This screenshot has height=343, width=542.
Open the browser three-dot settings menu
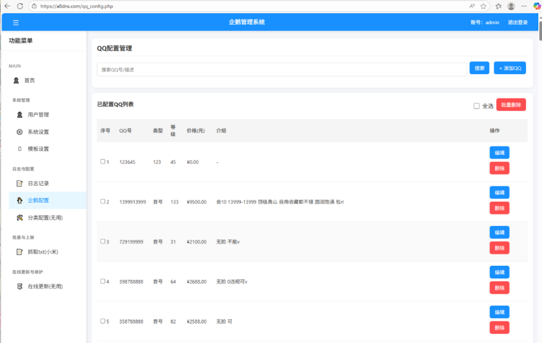[x=524, y=6]
